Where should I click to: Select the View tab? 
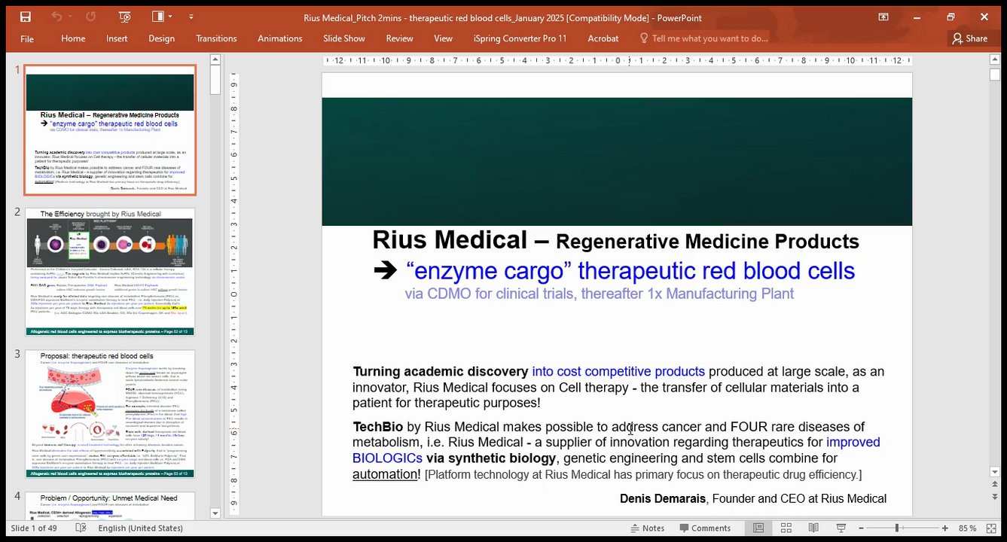443,38
